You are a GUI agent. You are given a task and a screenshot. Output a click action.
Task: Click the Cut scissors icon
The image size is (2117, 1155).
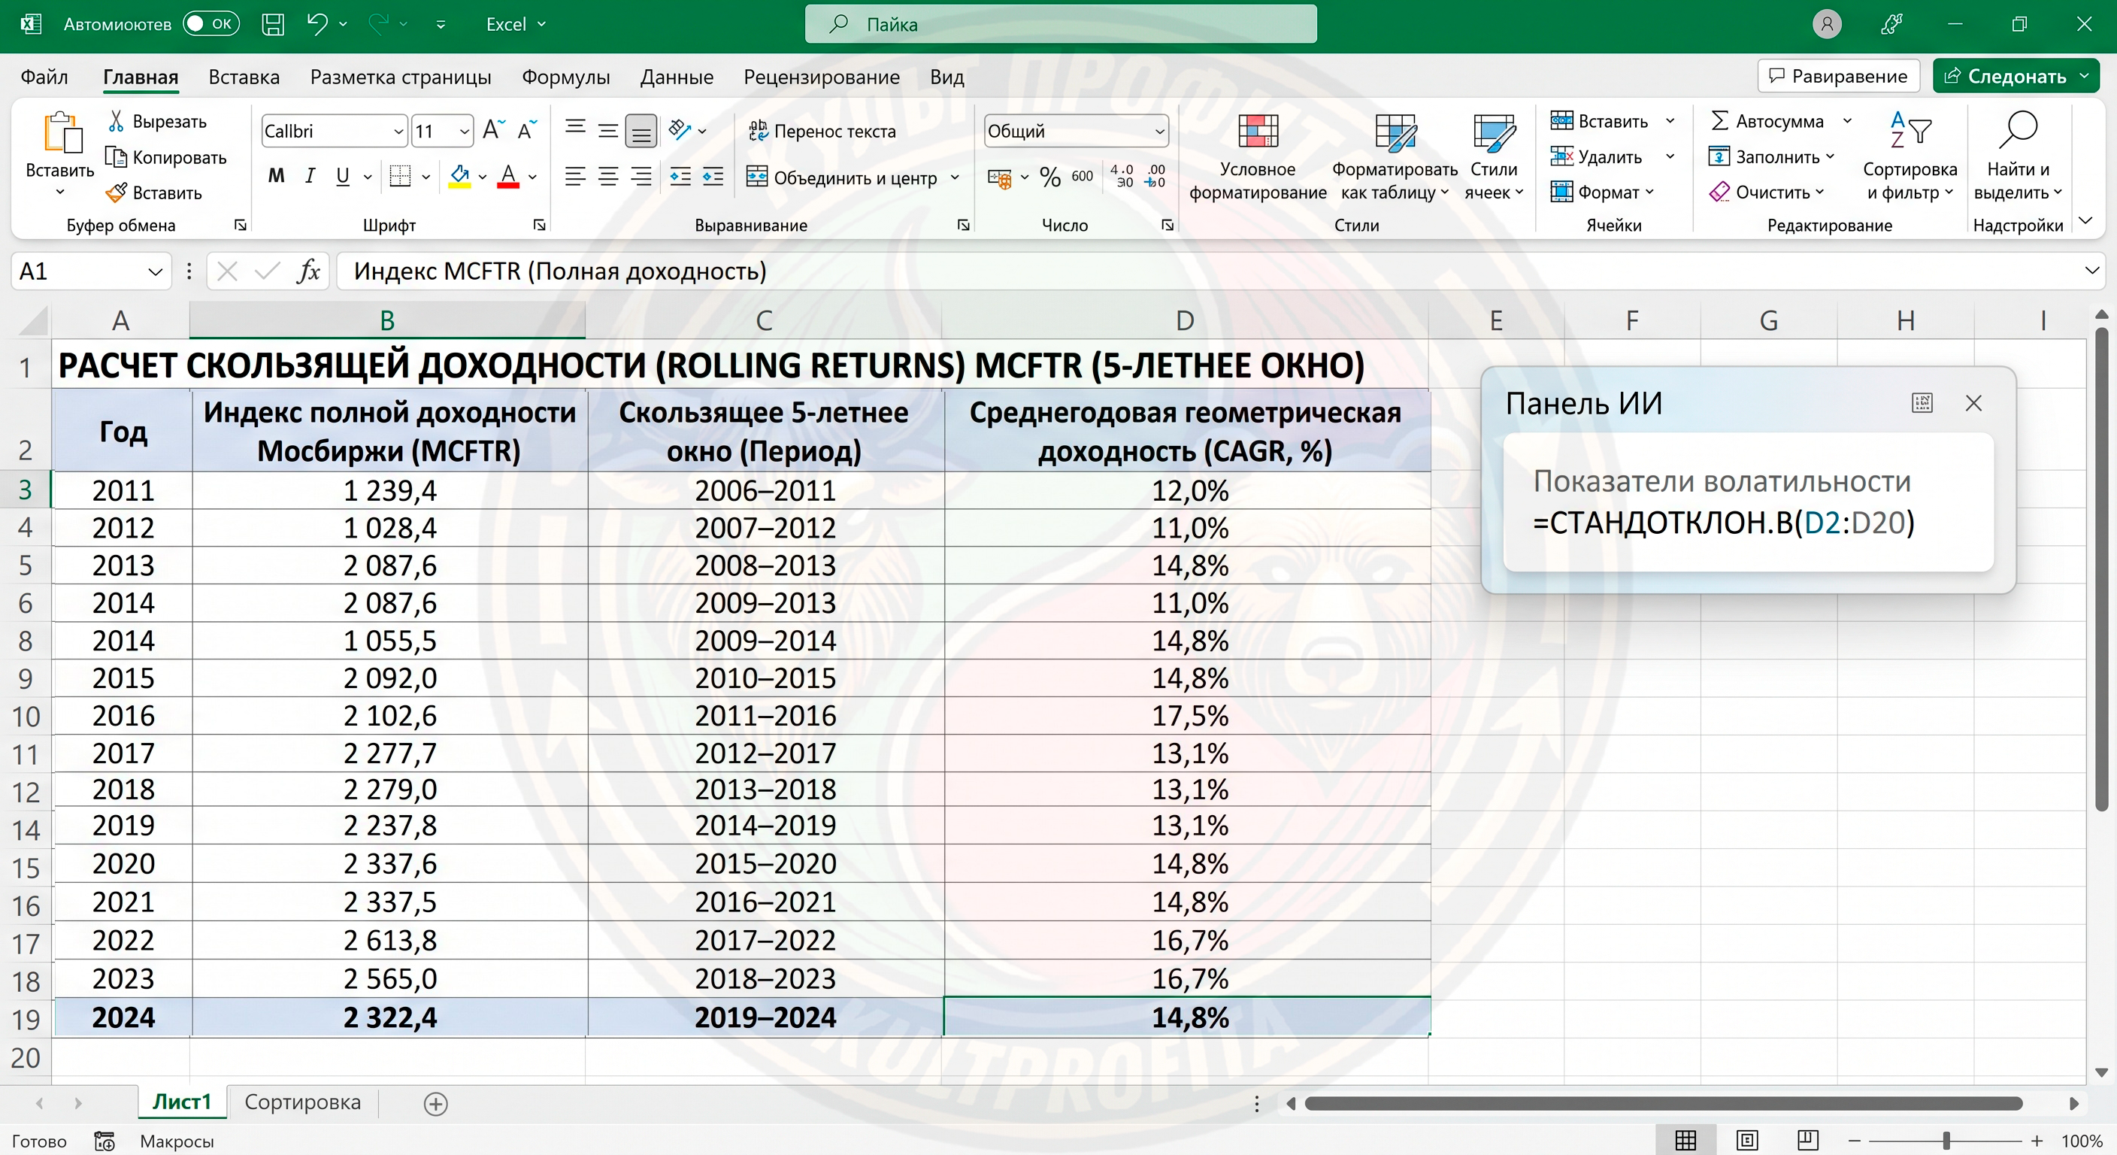click(116, 121)
